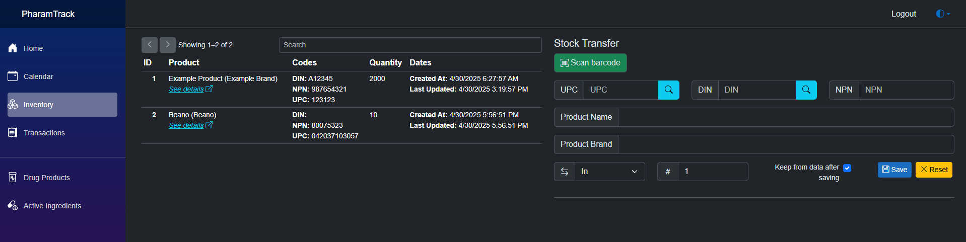This screenshot has width=966, height=242.
Task: Go to previous page of results
Action: pyautogui.click(x=150, y=45)
